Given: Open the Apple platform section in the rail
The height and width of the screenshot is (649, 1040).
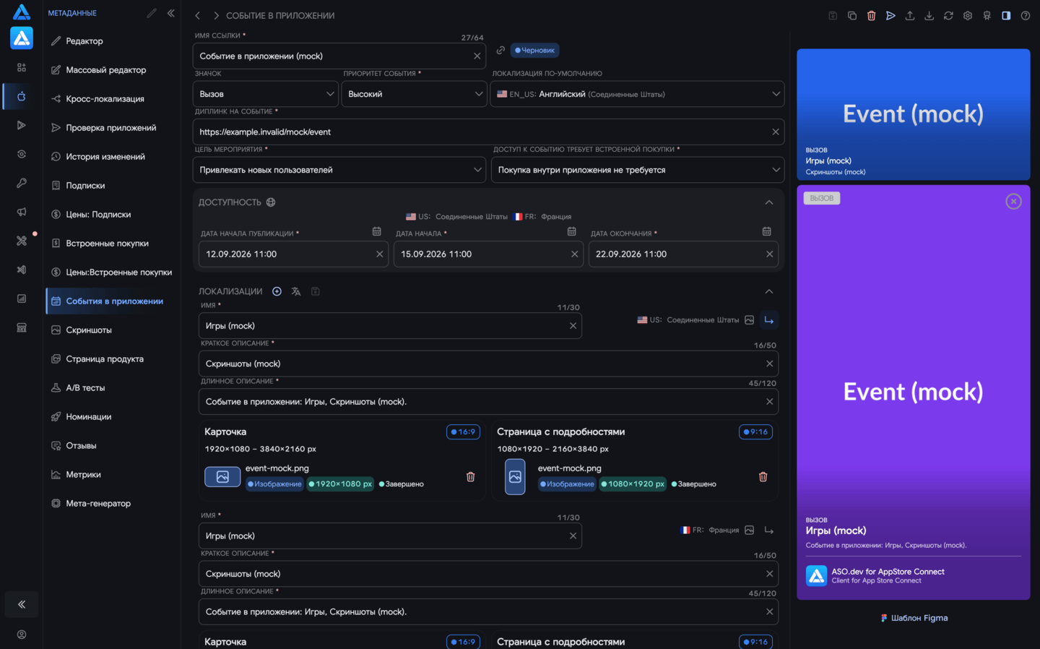Looking at the screenshot, I should tap(22, 96).
